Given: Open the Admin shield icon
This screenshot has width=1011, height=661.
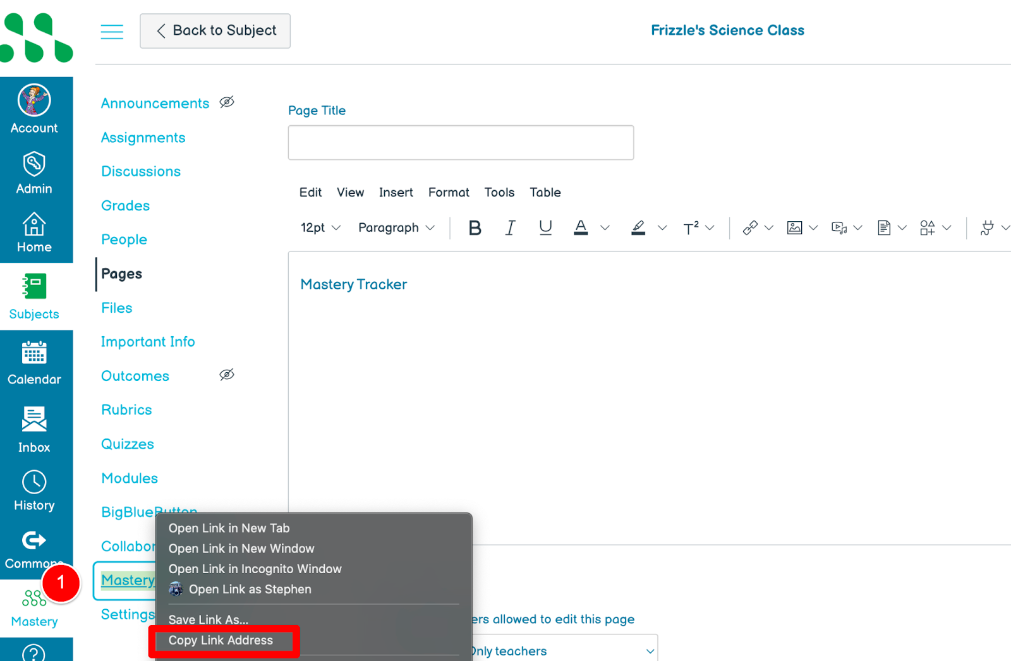Looking at the screenshot, I should click(x=34, y=164).
